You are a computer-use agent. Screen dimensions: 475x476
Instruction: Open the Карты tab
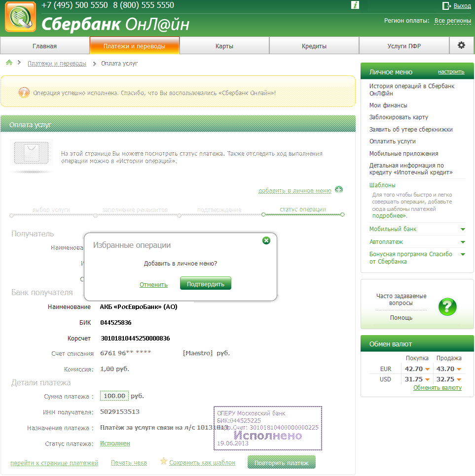click(224, 46)
